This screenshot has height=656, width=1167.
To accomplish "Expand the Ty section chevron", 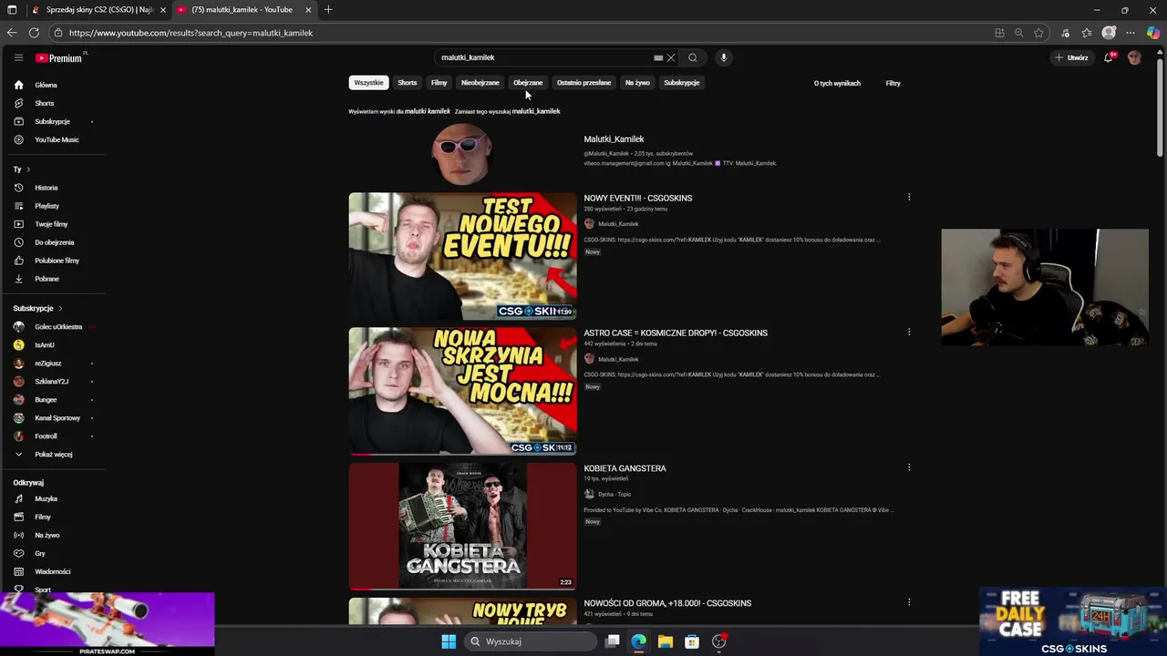I will [x=28, y=169].
